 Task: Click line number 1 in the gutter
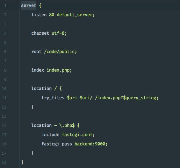point(5,6)
